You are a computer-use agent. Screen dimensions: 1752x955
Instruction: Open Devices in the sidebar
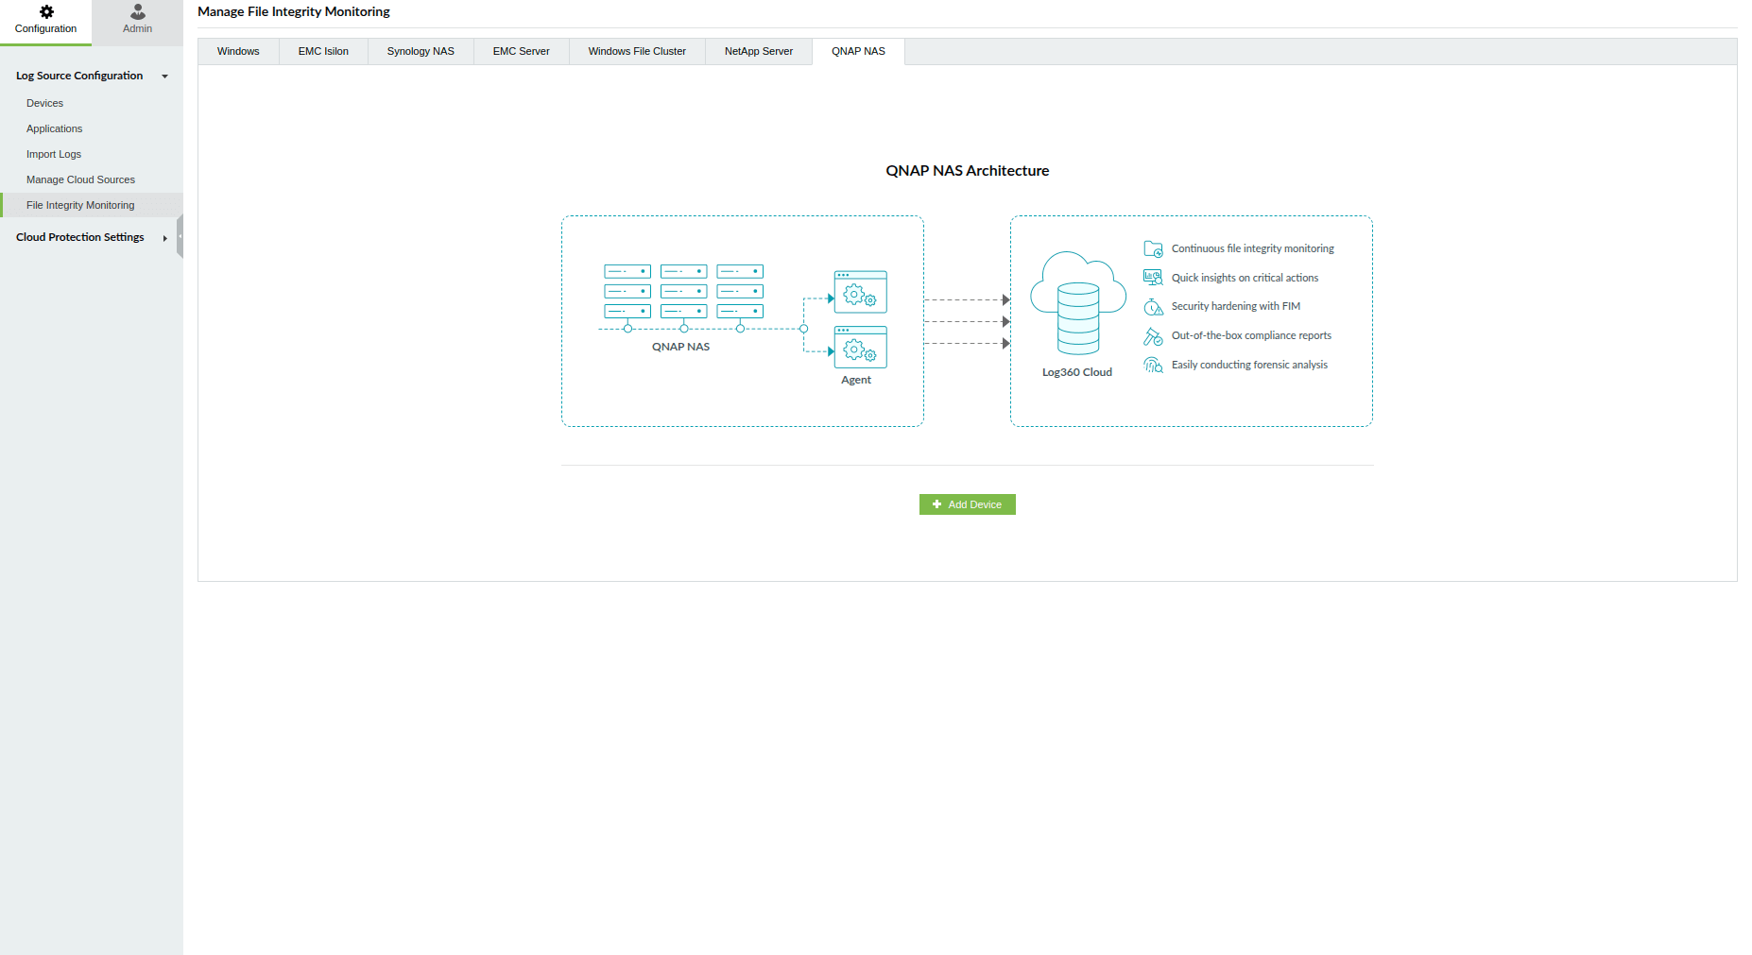pyautogui.click(x=44, y=103)
